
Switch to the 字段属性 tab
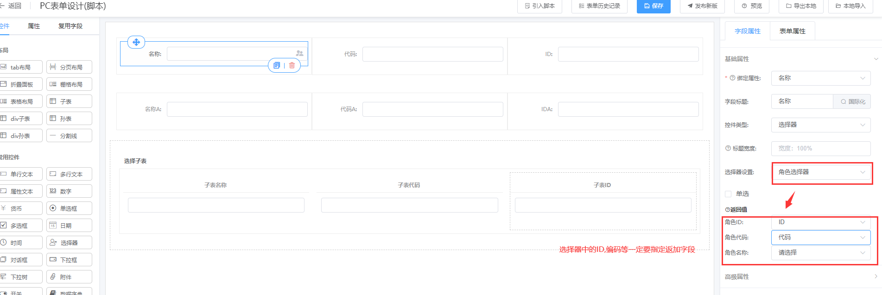(748, 31)
